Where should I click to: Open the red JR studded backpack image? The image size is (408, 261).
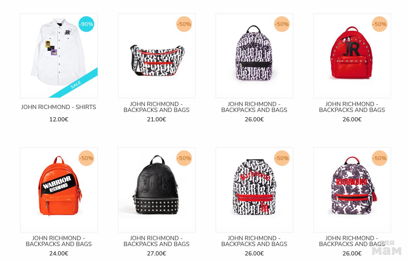click(x=352, y=56)
